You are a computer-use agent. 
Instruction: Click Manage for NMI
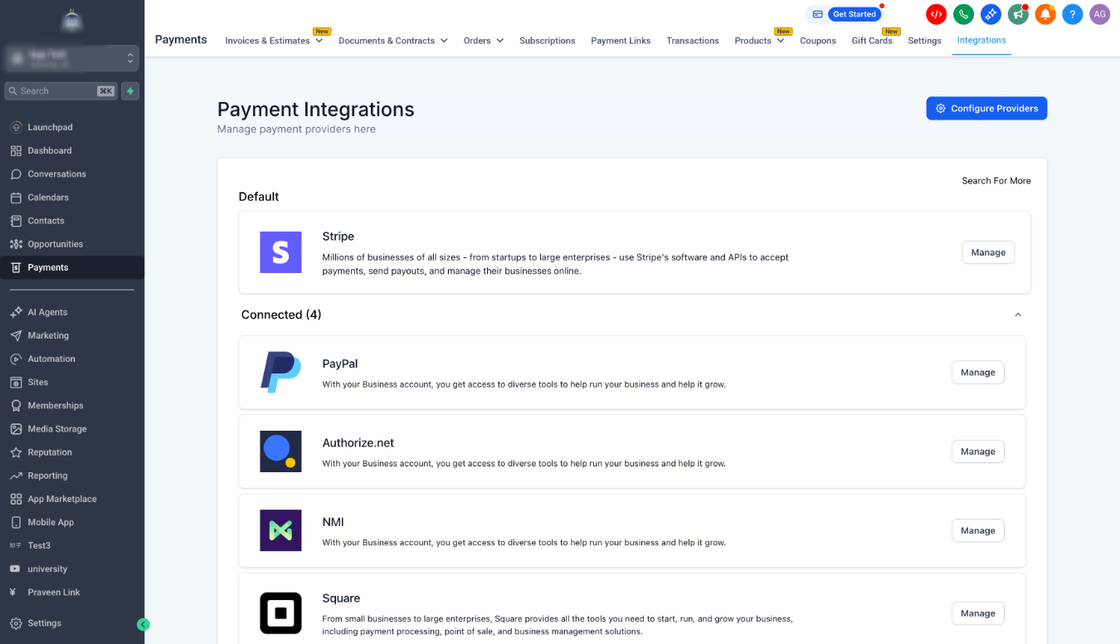(x=978, y=530)
